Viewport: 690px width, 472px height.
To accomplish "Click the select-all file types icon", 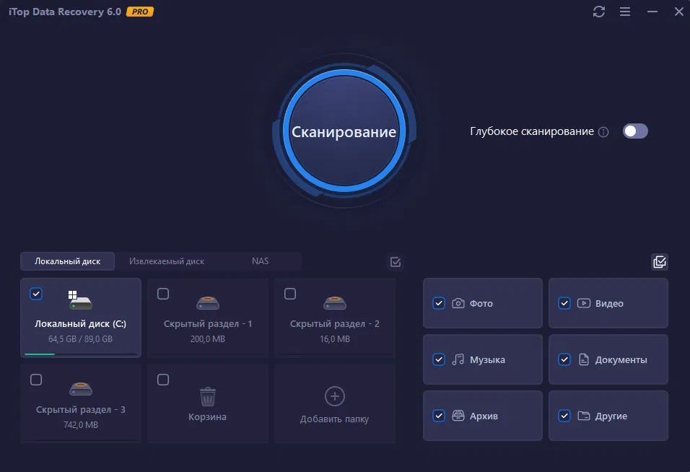I will click(660, 262).
